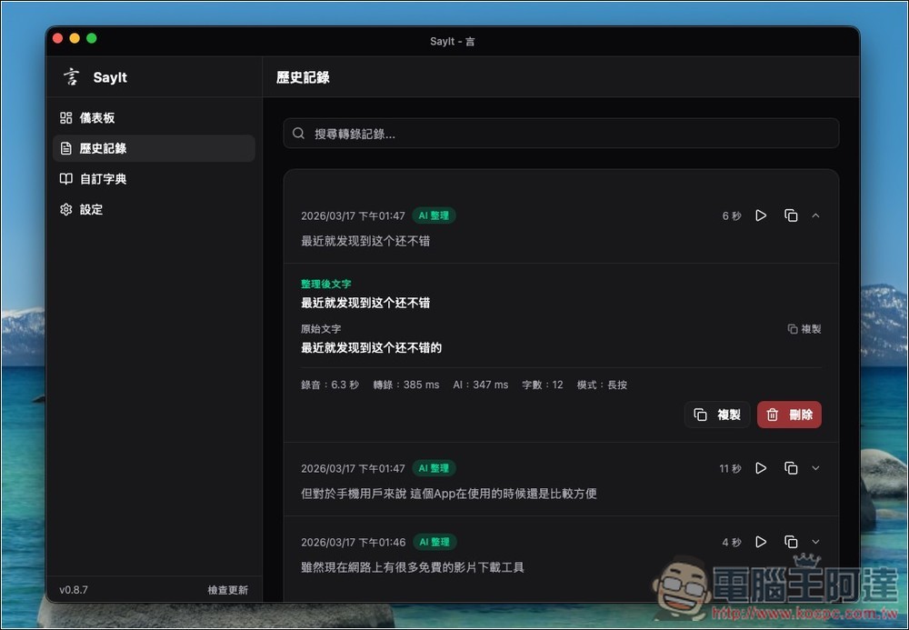Screen dimensions: 909x630
Task: Expand the 11秒 transcription entry
Action: click(815, 468)
